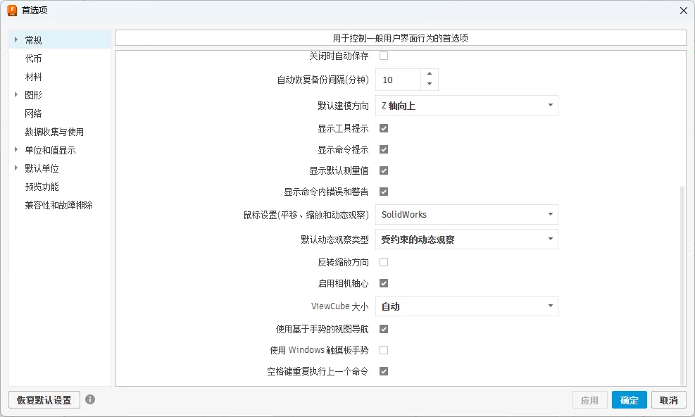Expand the 单位和值显示 tree arrow
695x417 pixels.
point(16,149)
